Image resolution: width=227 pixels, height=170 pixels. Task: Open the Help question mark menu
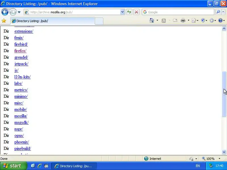coord(222,20)
